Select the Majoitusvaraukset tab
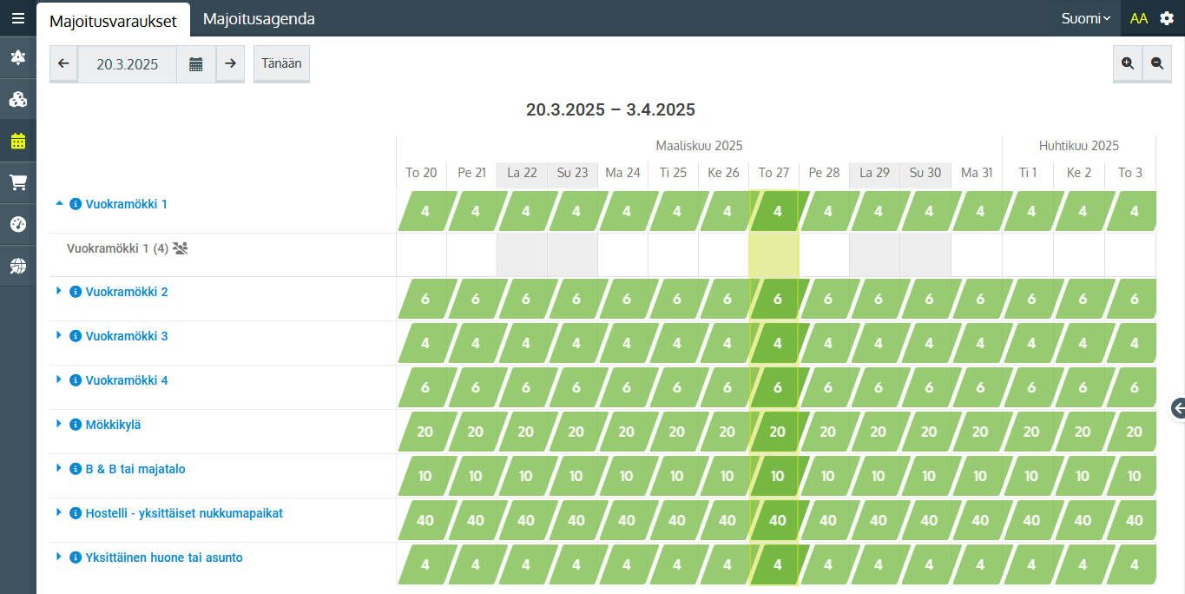This screenshot has height=594, width=1185. (113, 20)
